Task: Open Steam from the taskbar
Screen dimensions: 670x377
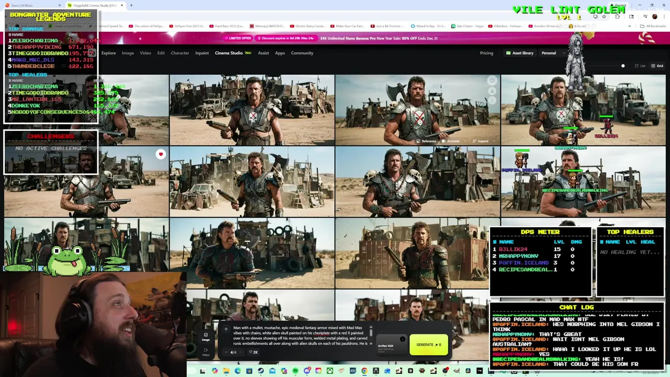Action: [x=261, y=371]
